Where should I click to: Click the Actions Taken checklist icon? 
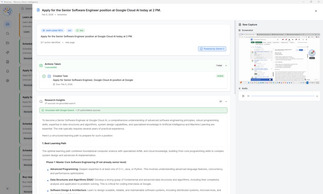[x=41, y=65]
